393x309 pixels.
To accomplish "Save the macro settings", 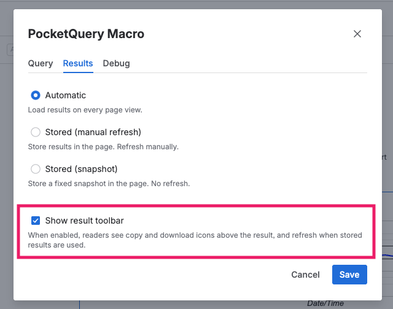I will [x=349, y=275].
